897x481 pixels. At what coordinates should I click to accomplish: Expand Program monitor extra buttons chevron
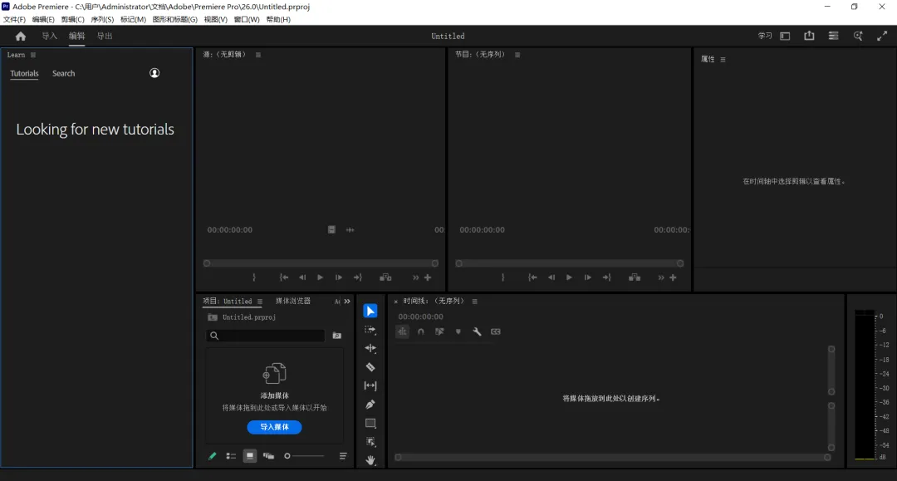pos(661,277)
